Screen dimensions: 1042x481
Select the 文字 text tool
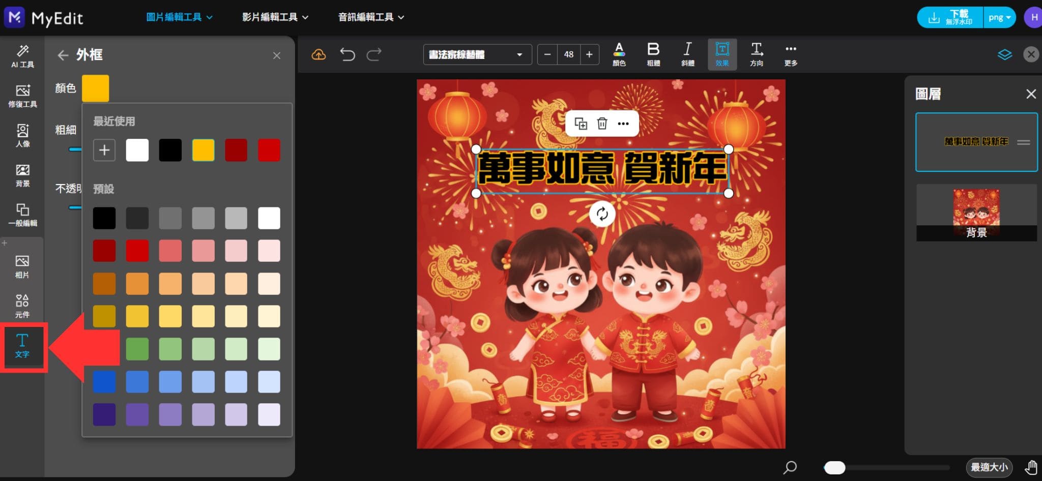coord(22,346)
